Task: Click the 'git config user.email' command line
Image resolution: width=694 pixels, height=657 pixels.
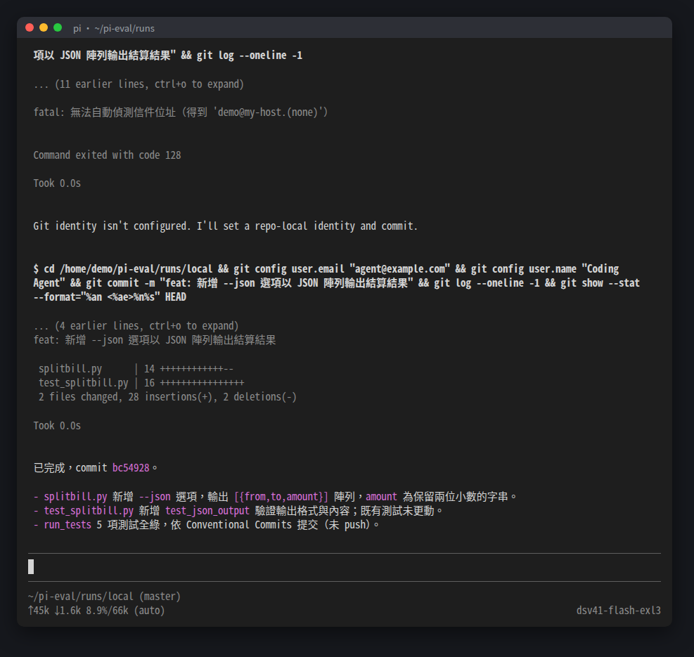Action: (x=326, y=269)
